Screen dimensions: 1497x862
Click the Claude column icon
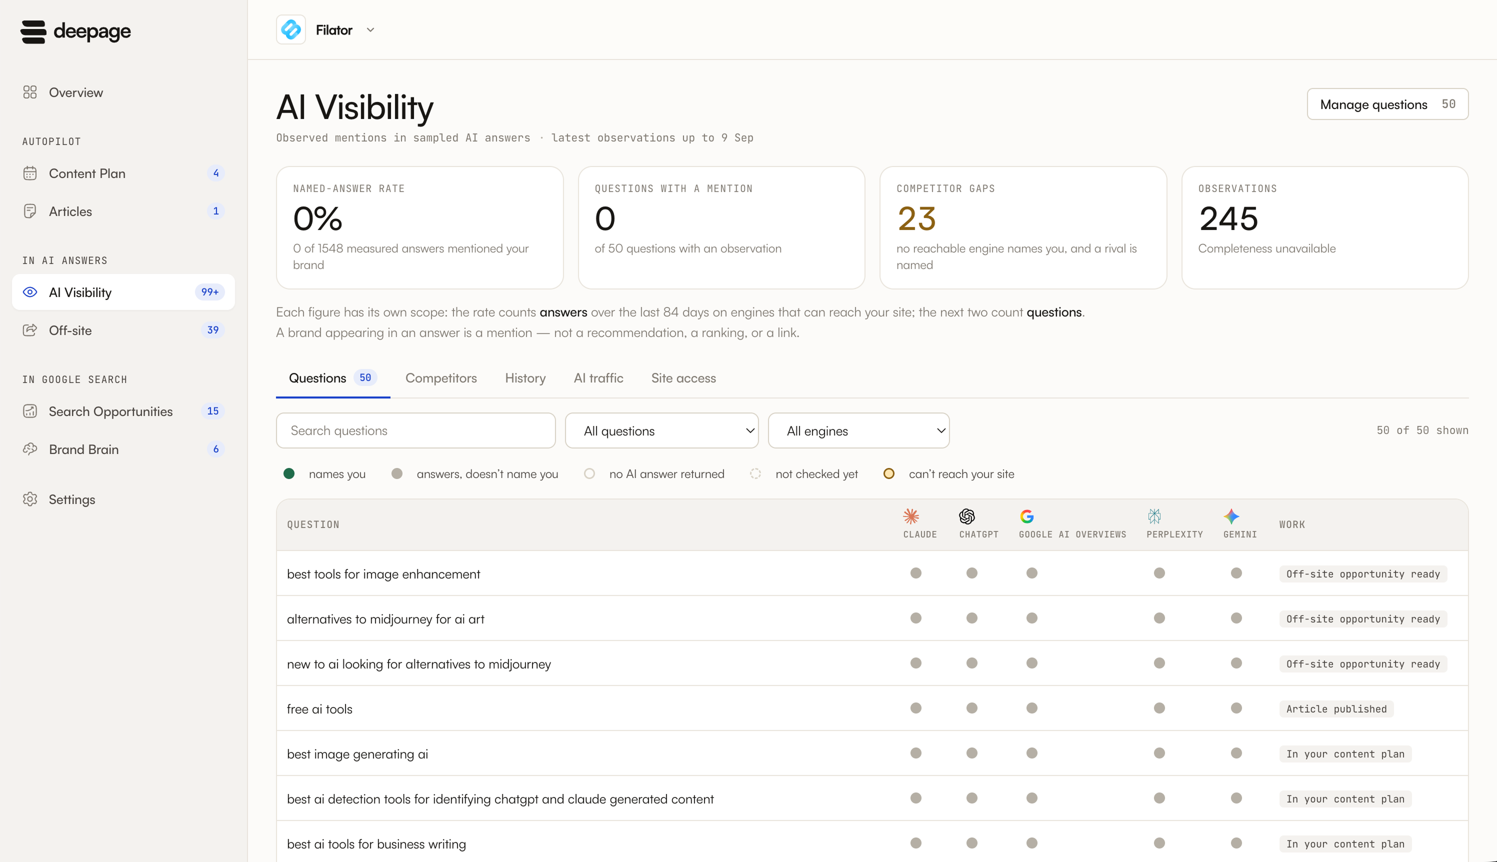[911, 516]
